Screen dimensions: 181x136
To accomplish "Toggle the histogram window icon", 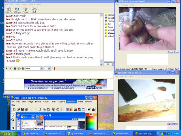I will pyautogui.click(x=76, y=109).
